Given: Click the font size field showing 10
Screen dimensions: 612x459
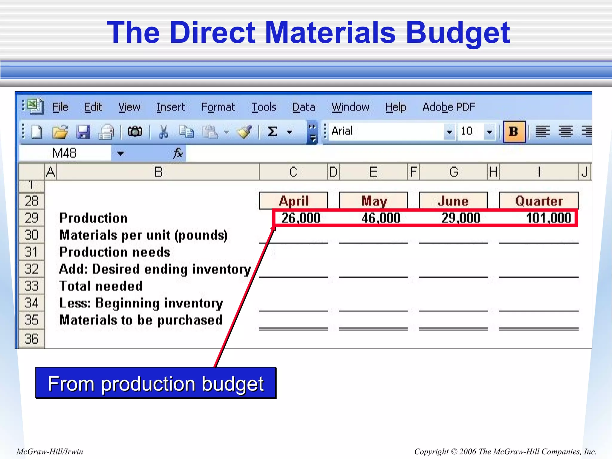Looking at the screenshot, I should pyautogui.click(x=471, y=131).
